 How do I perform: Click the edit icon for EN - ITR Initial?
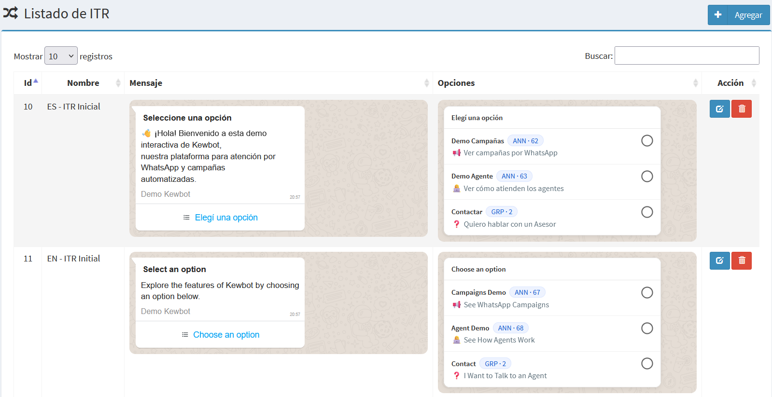[x=719, y=260]
